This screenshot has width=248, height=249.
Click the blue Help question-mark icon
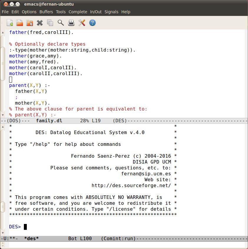92,23
